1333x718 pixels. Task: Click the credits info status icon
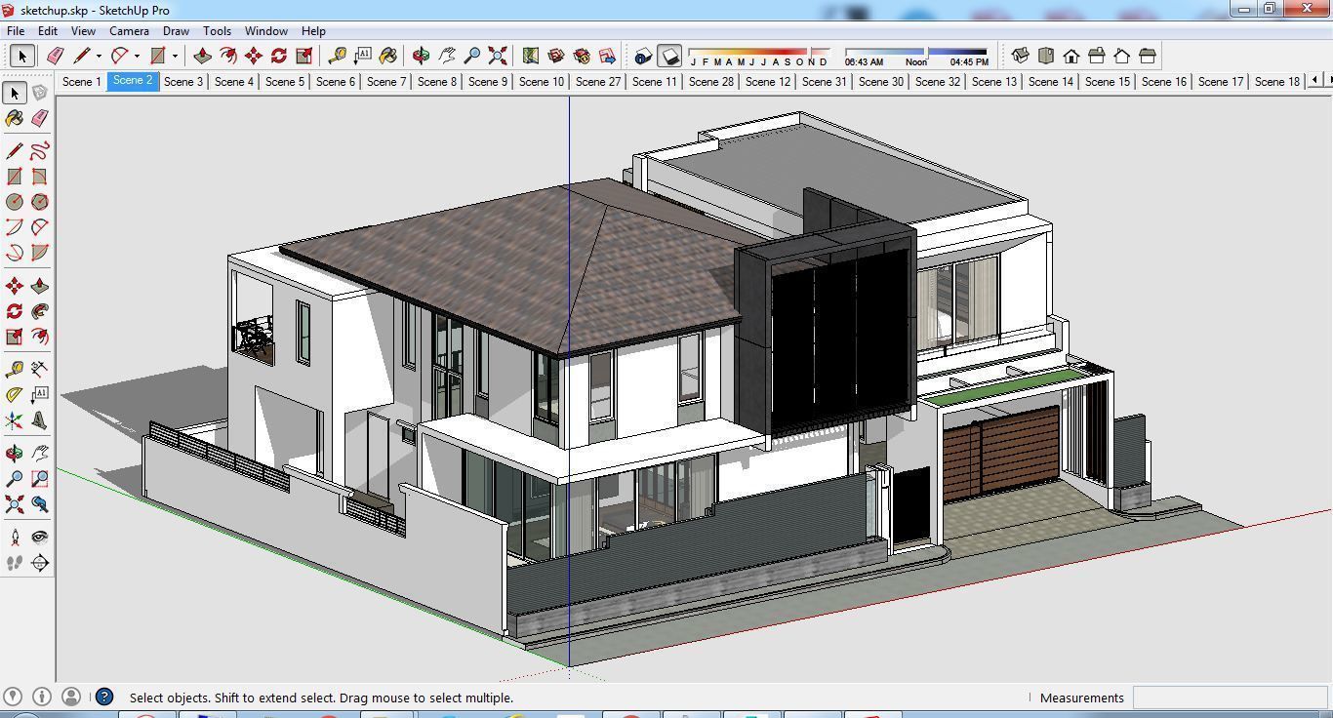pyautogui.click(x=42, y=697)
